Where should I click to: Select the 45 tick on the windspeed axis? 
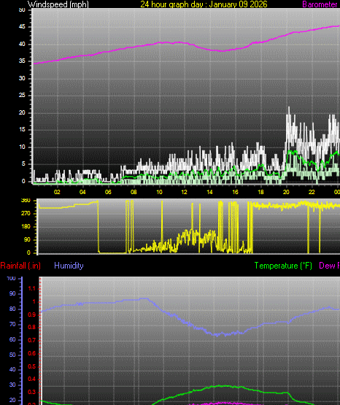click(x=22, y=26)
